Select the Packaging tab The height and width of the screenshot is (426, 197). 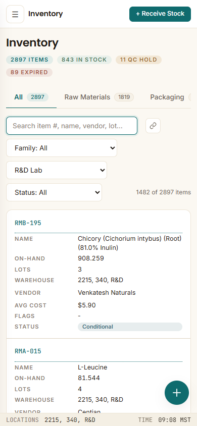click(170, 97)
